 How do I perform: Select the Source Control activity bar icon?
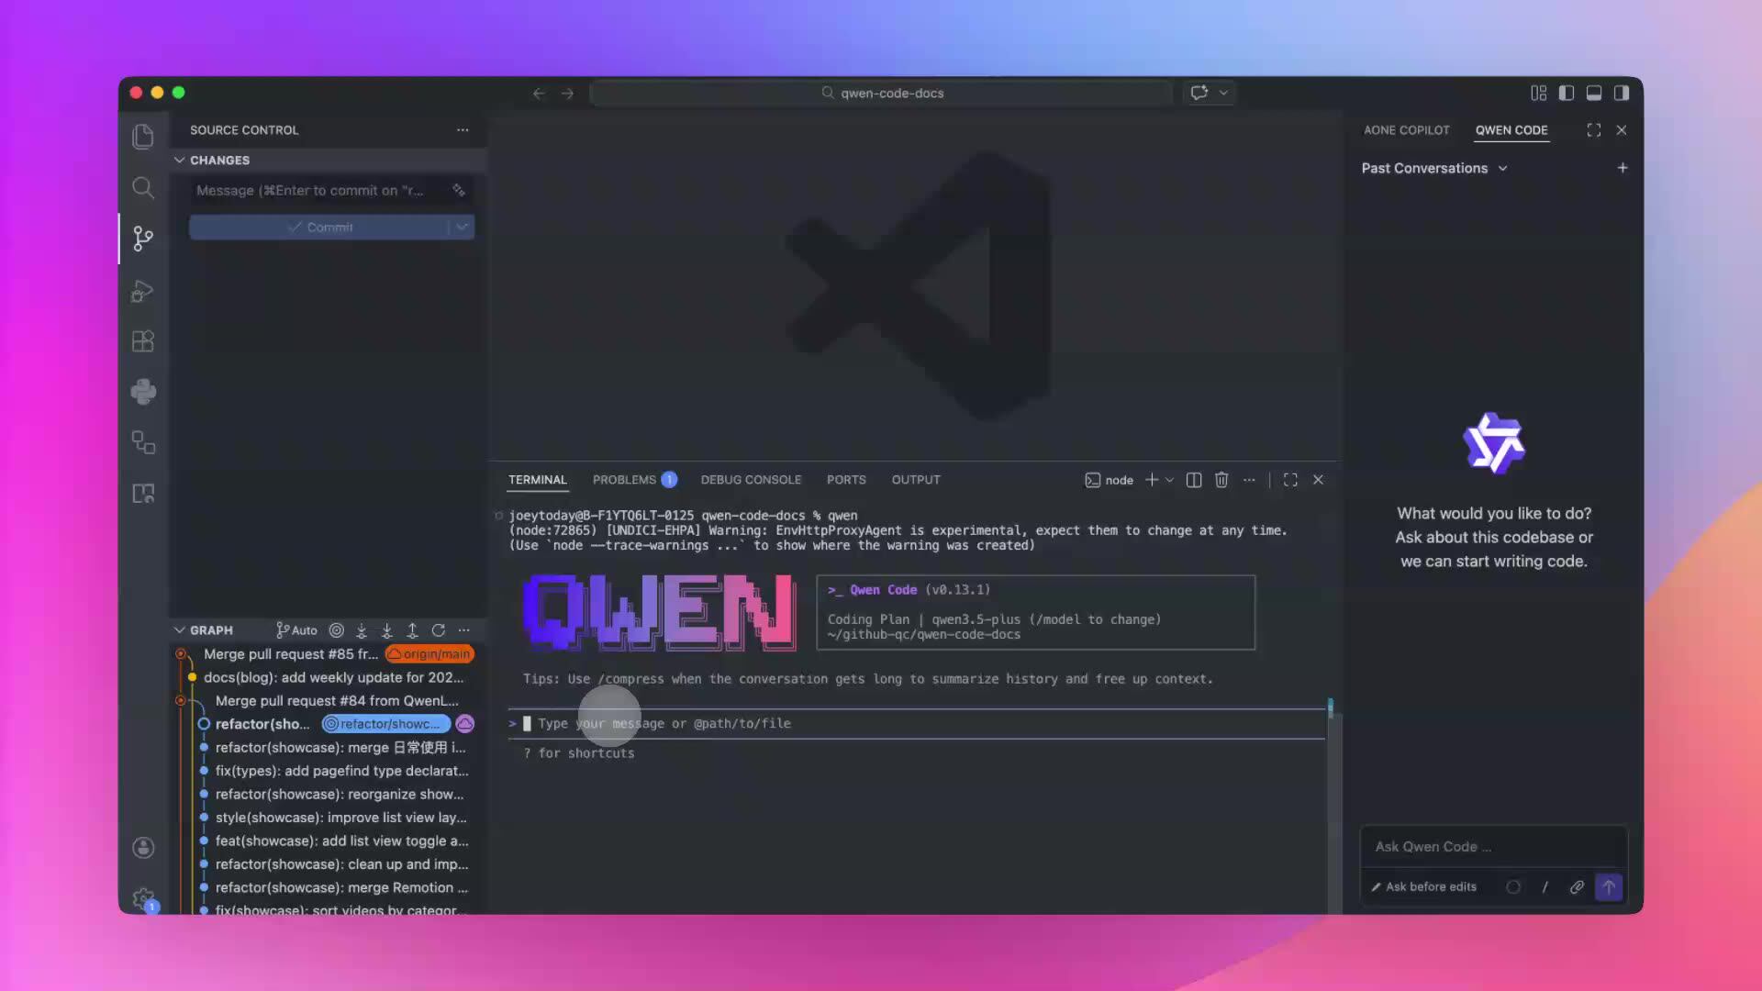[143, 239]
